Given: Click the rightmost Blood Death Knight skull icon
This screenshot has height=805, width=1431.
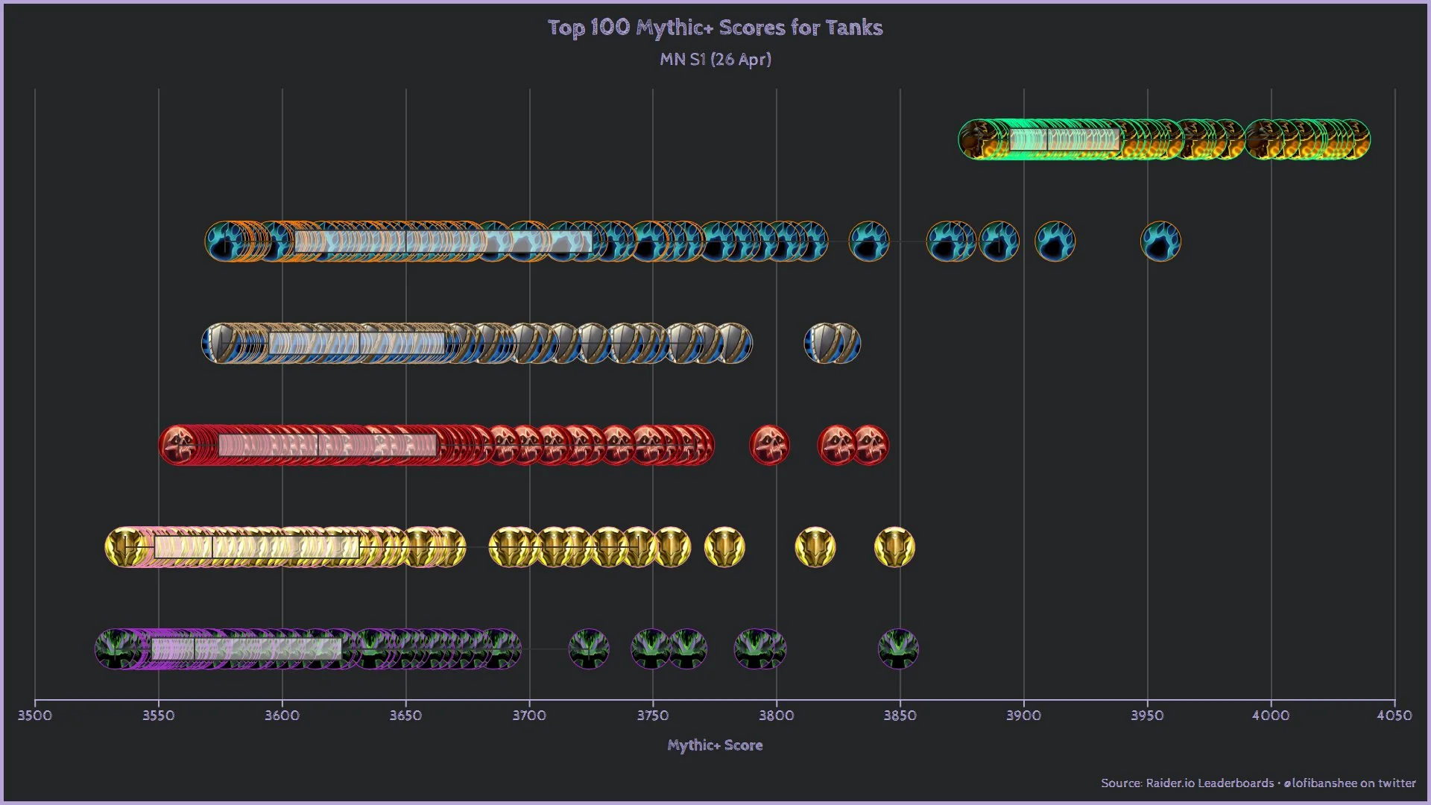Looking at the screenshot, I should pos(869,445).
